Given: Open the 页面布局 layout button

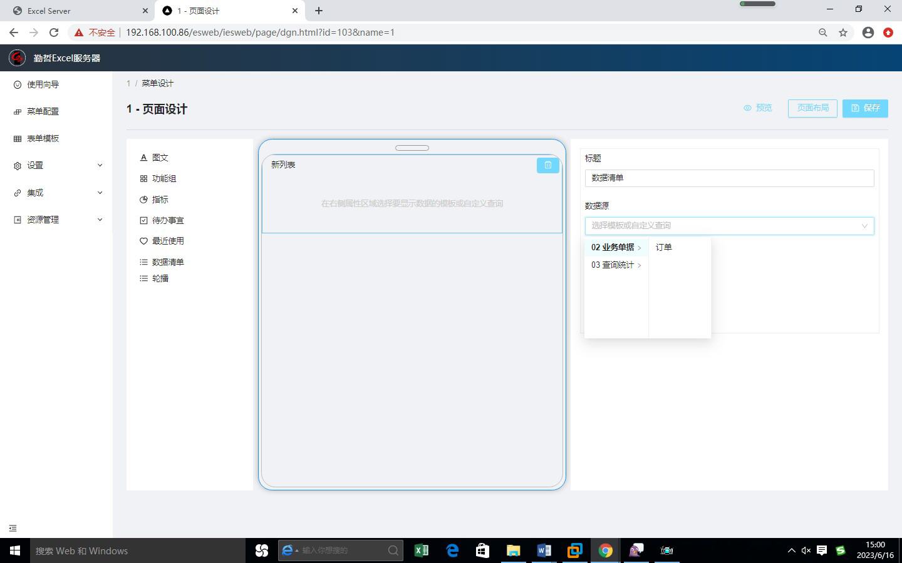Looking at the screenshot, I should (812, 108).
